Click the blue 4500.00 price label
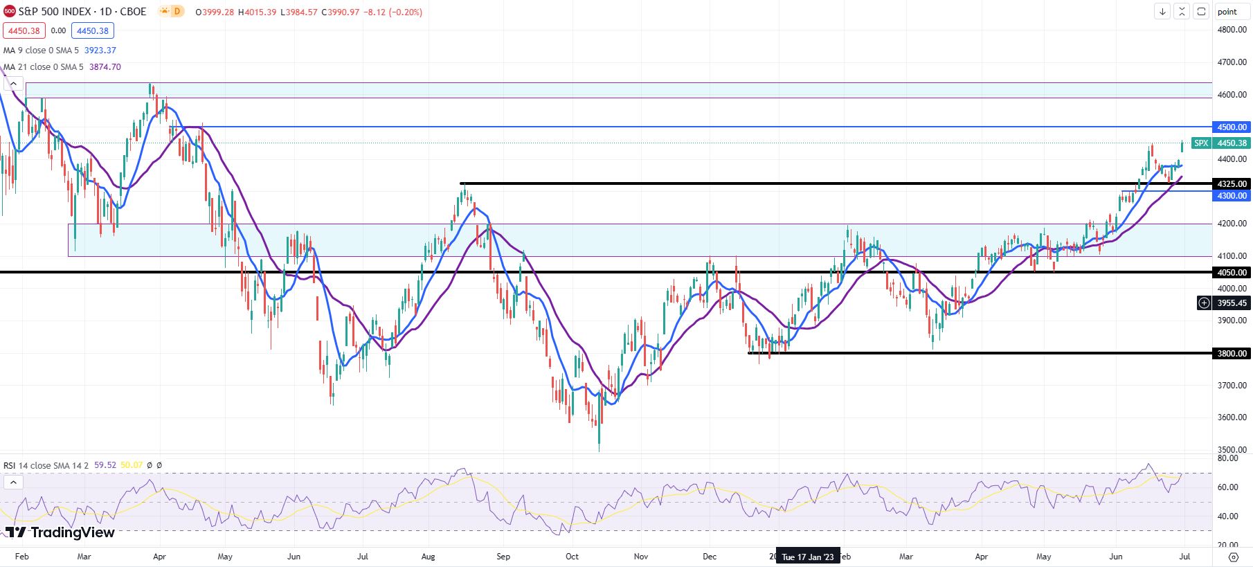Image resolution: width=1253 pixels, height=567 pixels. [x=1232, y=127]
